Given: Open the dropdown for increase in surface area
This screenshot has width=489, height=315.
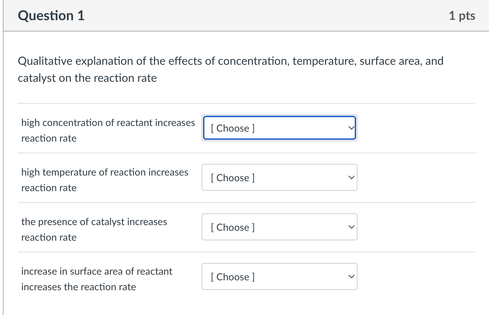Looking at the screenshot, I should click(280, 276).
